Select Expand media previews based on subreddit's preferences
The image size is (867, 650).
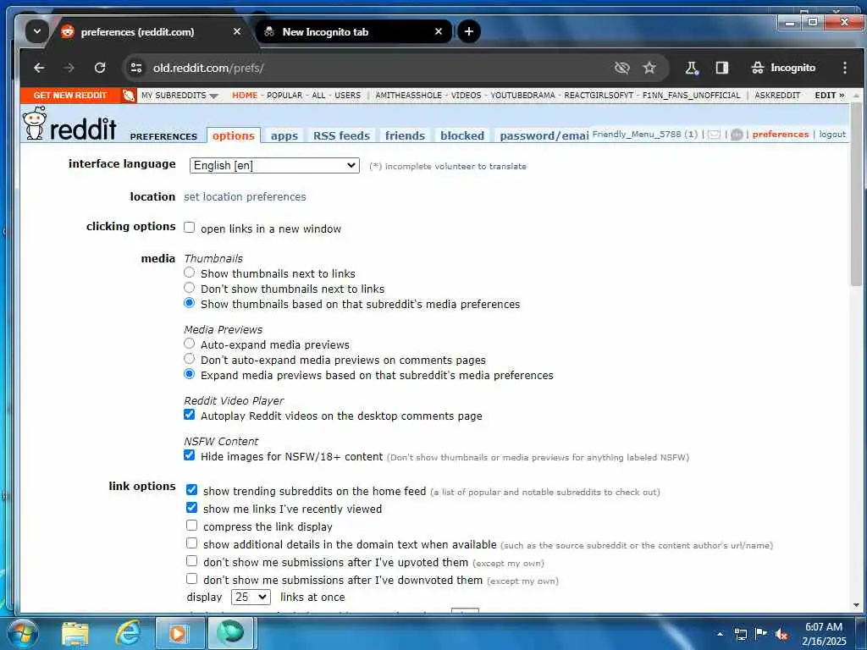coord(189,374)
